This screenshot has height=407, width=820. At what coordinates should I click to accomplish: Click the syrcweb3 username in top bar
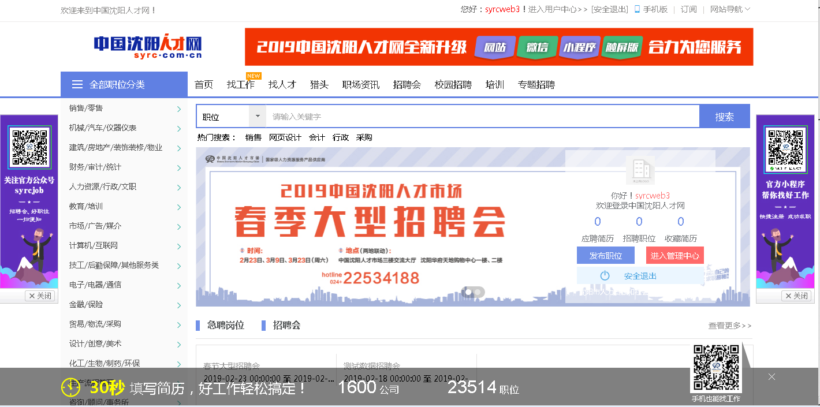click(504, 9)
